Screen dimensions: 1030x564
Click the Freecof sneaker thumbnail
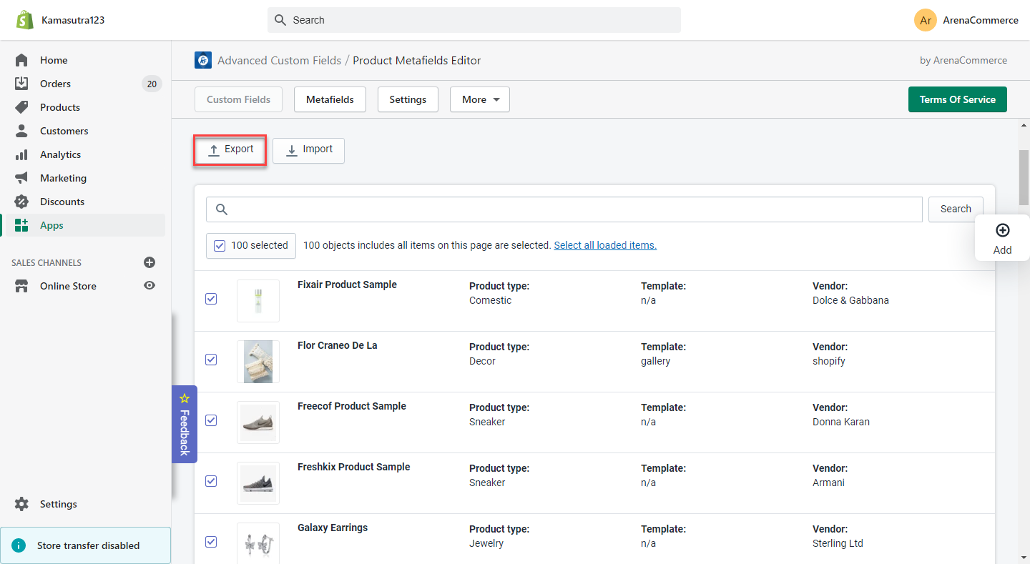point(258,422)
